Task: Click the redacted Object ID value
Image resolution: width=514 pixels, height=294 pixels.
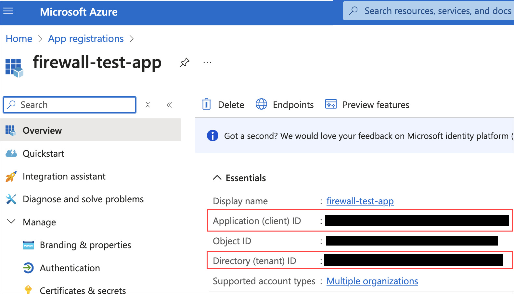Action: point(412,241)
